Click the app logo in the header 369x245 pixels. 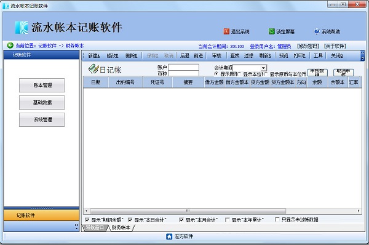point(22,27)
